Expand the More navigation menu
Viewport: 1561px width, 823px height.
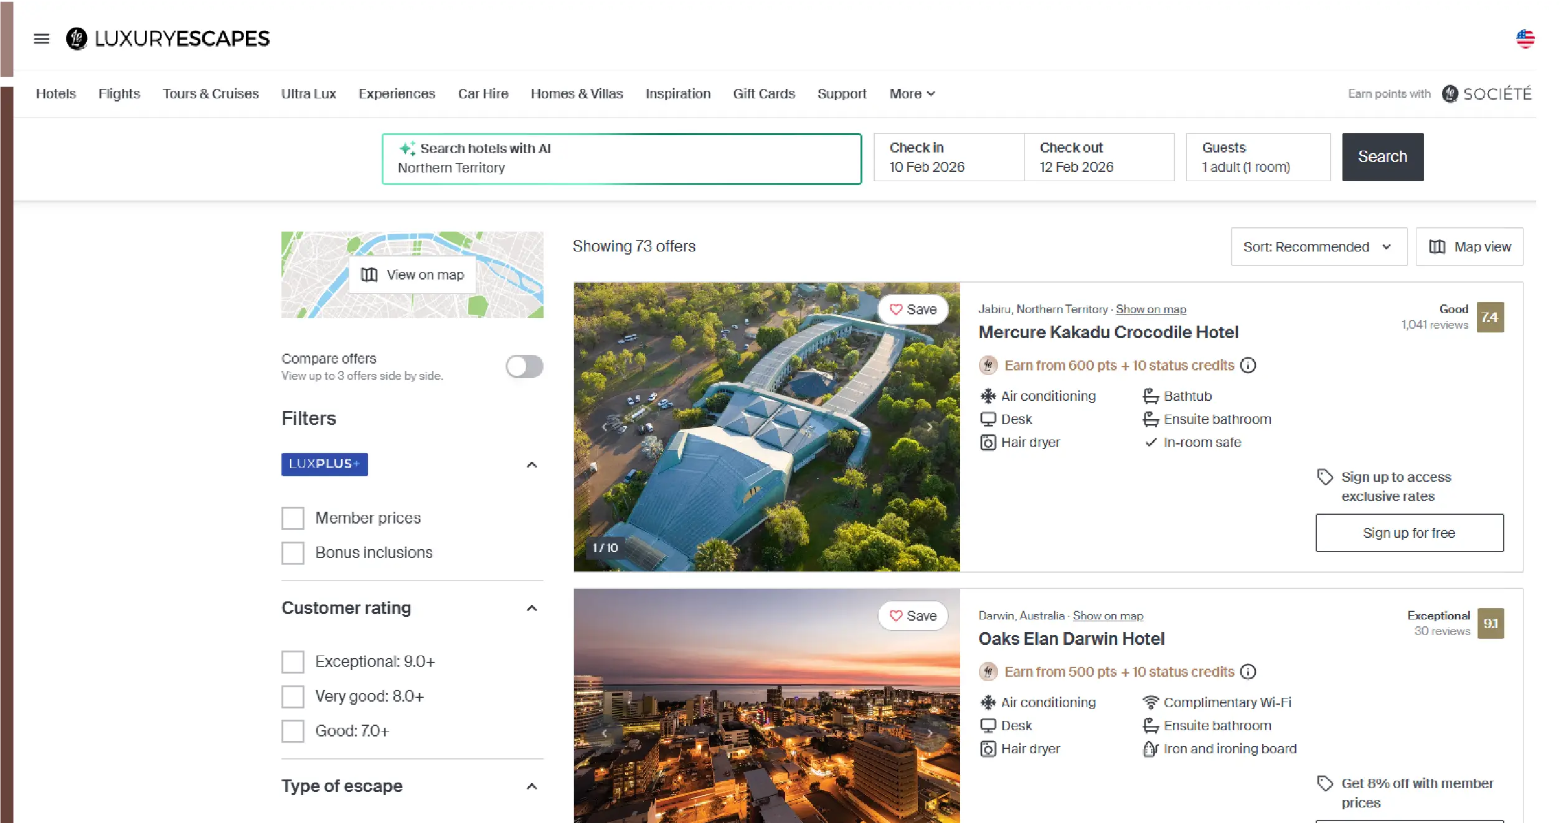click(x=911, y=93)
